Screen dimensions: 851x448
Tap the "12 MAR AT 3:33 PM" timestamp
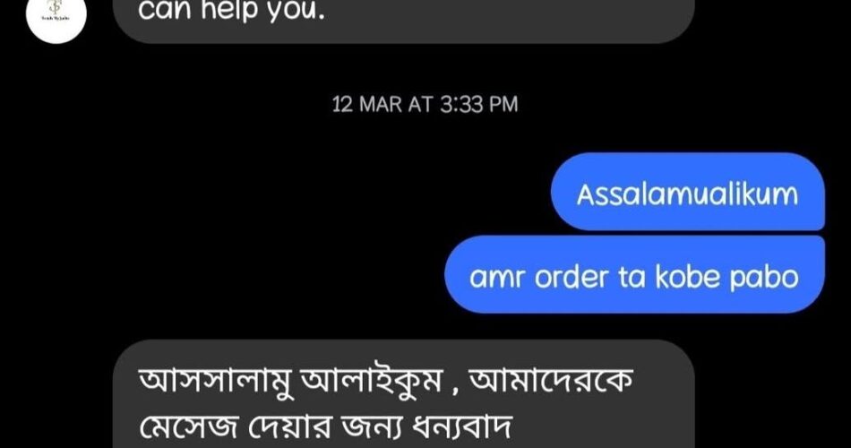click(x=425, y=104)
